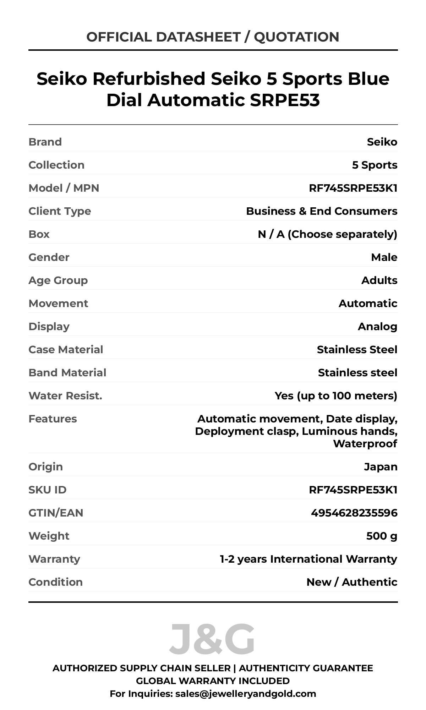Viewport: 426px width, 710px height.
Task: Select the Seiko 5 Sports product title
Action: (213, 89)
